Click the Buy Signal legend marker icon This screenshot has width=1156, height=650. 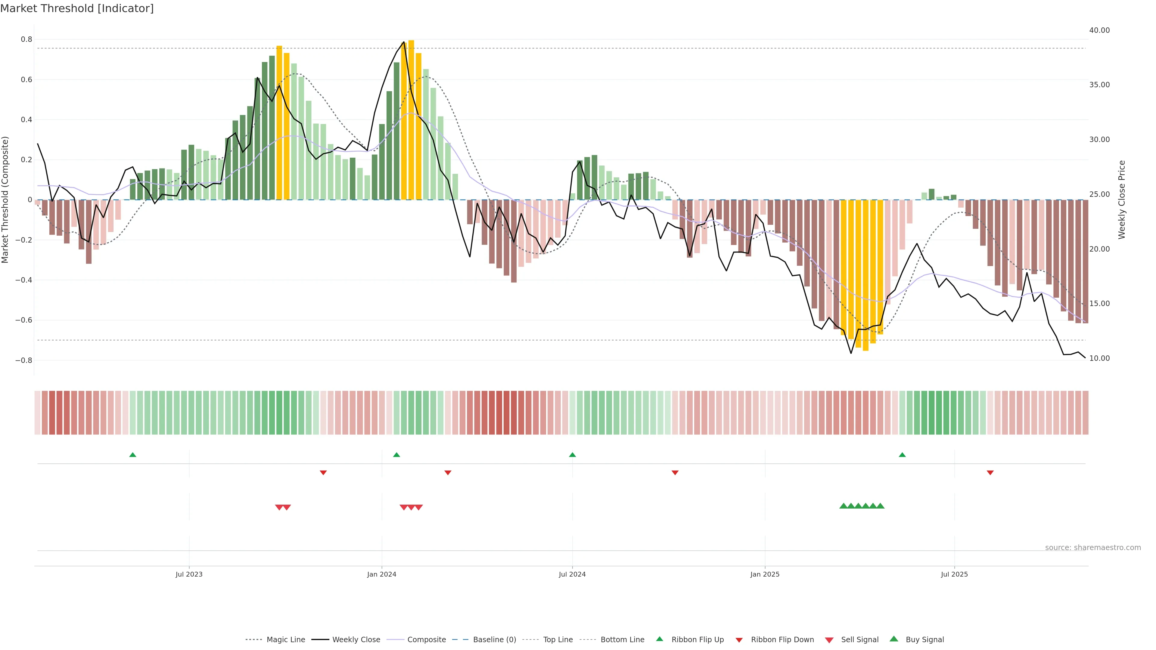pos(894,639)
